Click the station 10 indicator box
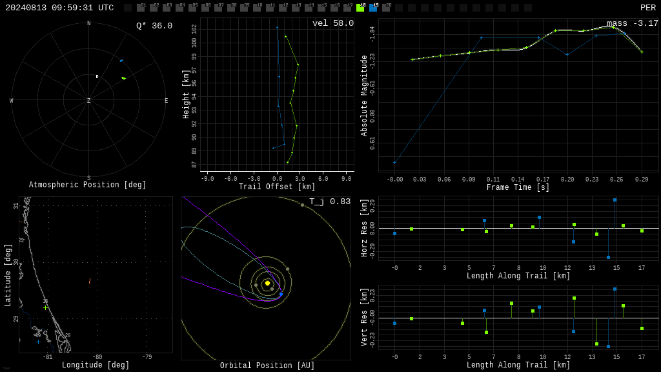 click(257, 8)
